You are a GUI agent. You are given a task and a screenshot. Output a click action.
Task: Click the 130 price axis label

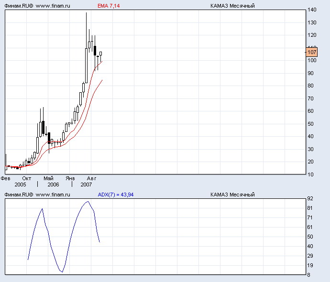pyautogui.click(x=312, y=22)
